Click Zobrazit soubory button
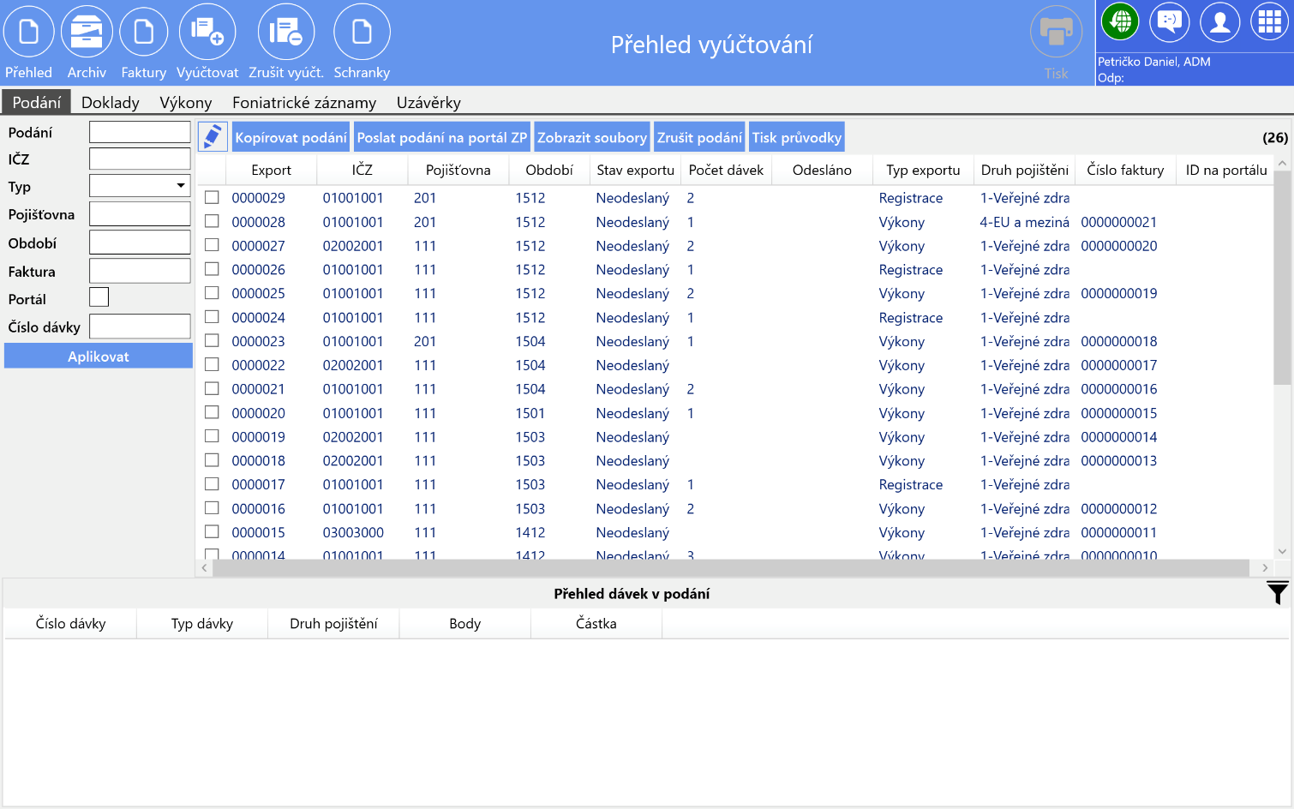 pyautogui.click(x=592, y=137)
